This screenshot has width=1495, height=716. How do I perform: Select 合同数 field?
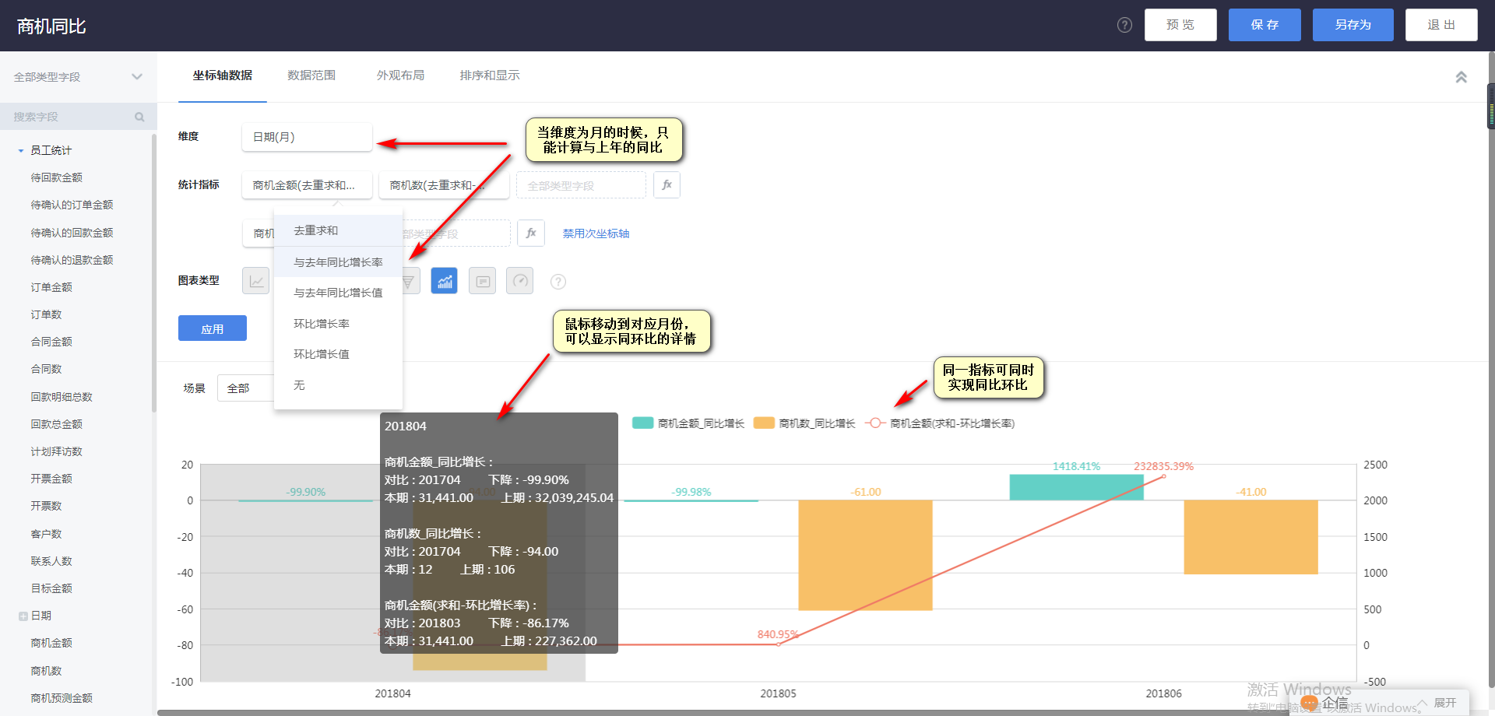coord(47,369)
